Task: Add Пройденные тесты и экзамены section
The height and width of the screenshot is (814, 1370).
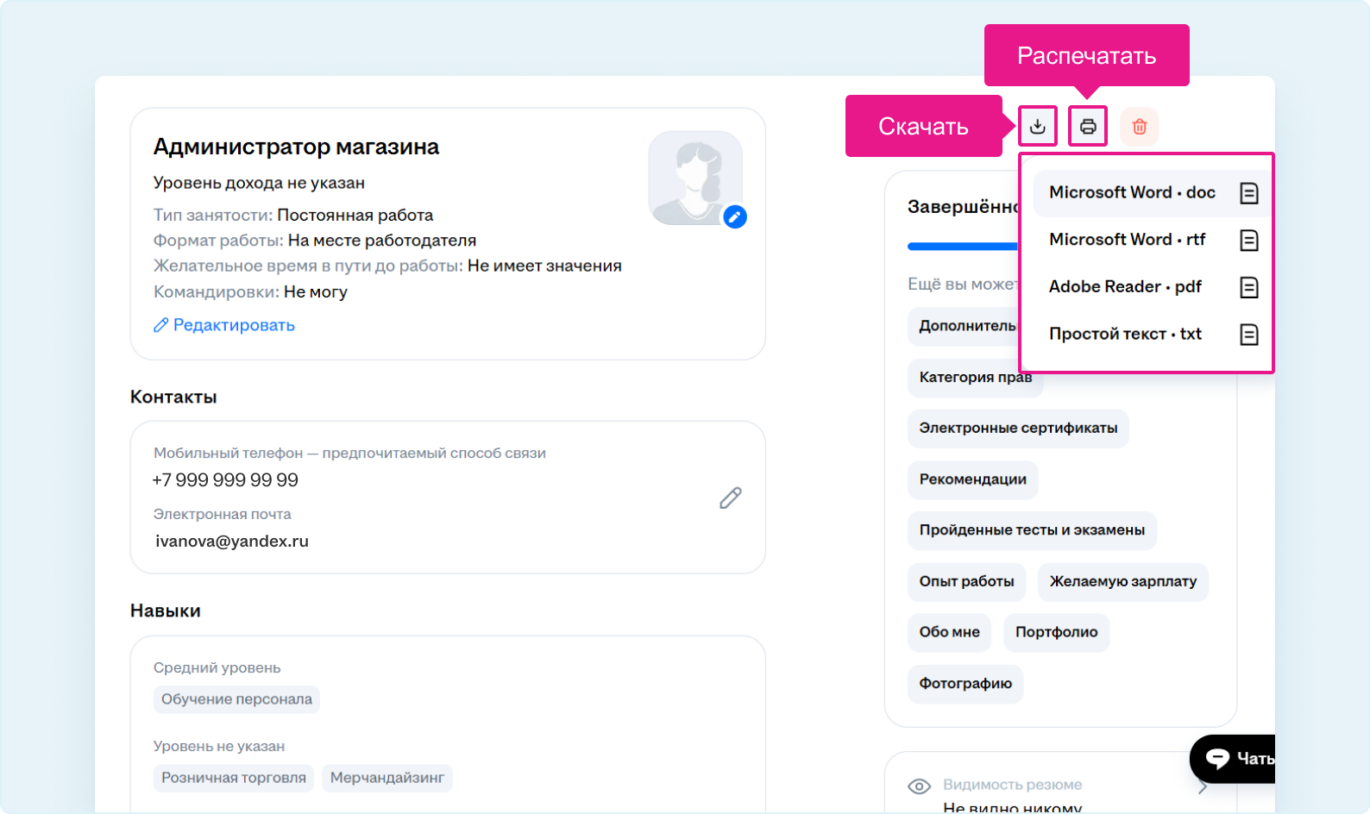Action: tap(1031, 530)
